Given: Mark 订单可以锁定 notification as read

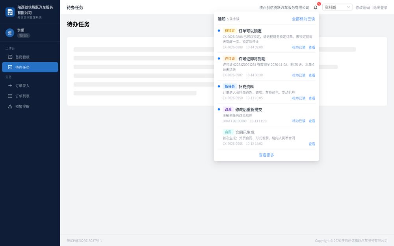Looking at the screenshot, I should (299, 48).
